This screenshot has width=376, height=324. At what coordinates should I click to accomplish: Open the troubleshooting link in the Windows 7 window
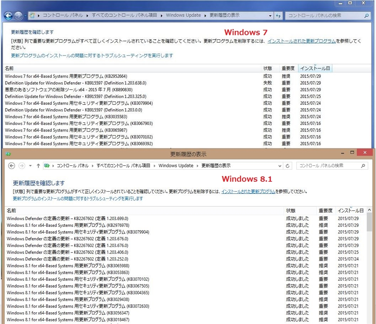click(x=92, y=55)
